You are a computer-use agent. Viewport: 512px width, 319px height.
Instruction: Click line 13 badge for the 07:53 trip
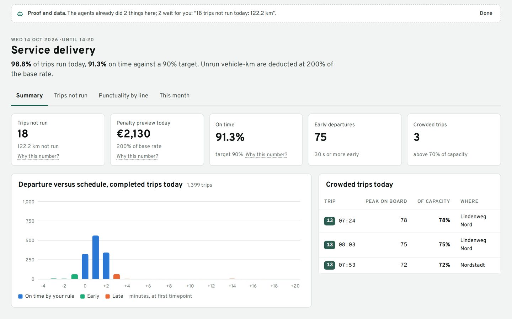click(330, 265)
